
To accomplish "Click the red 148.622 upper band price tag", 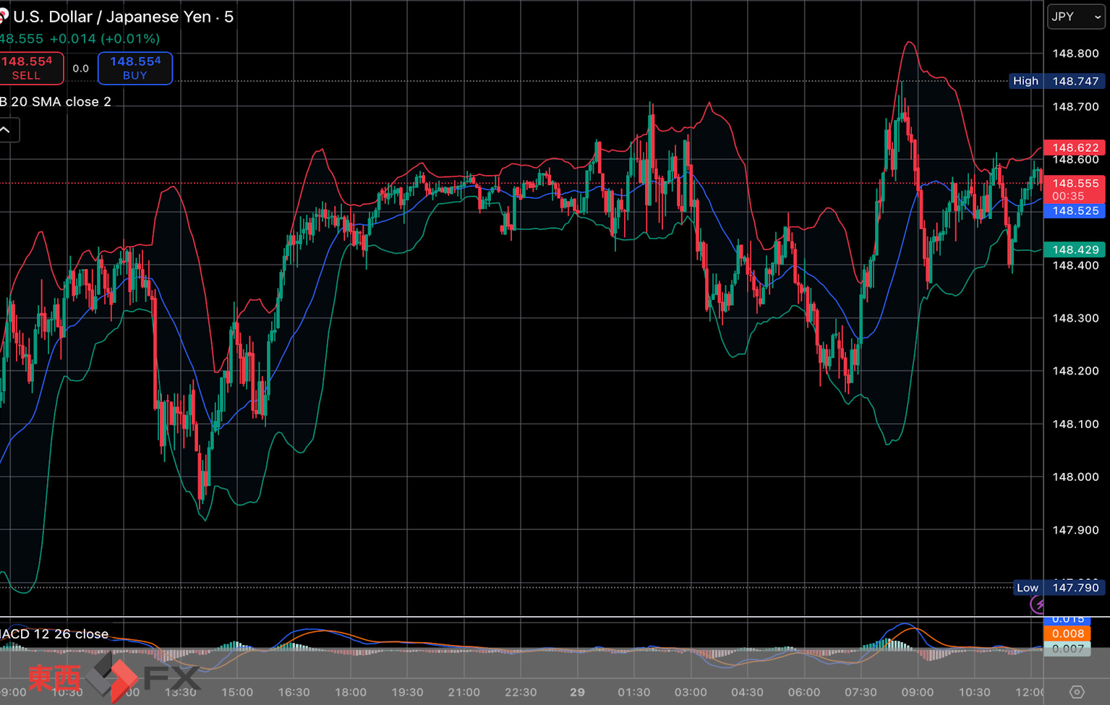I will click(x=1075, y=148).
